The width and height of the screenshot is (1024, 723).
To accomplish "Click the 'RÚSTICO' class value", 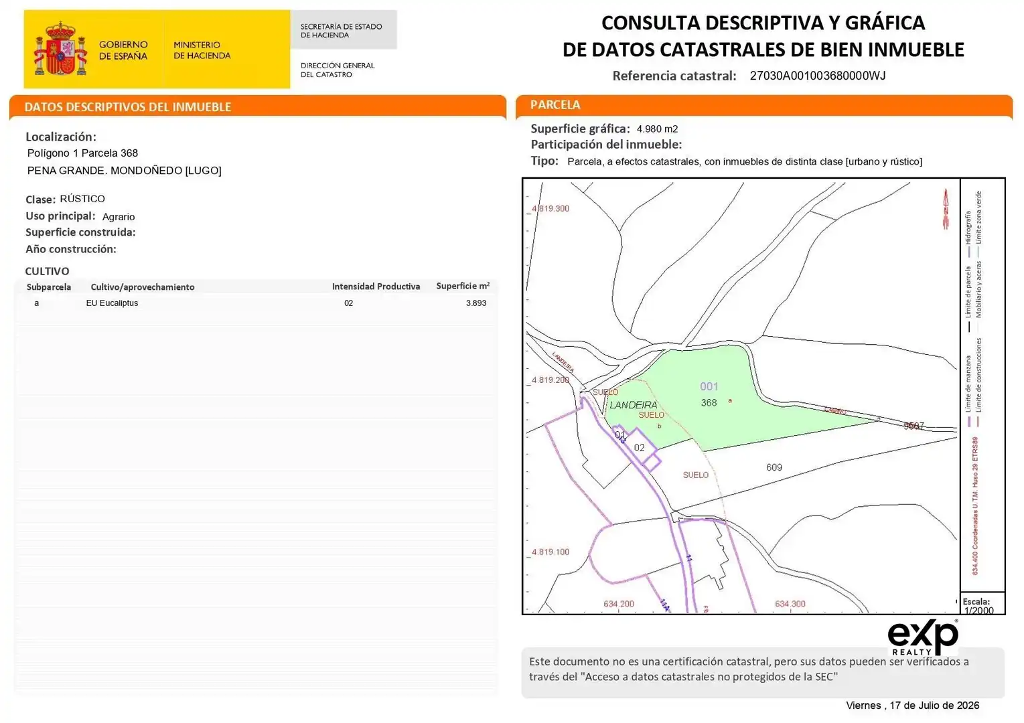I will coord(82,199).
